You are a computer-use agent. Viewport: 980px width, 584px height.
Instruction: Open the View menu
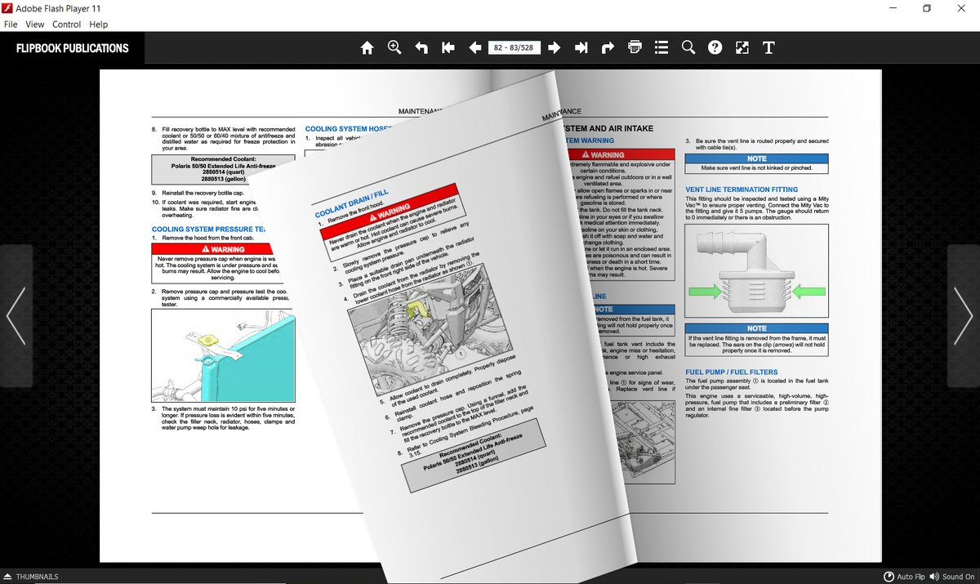[34, 25]
